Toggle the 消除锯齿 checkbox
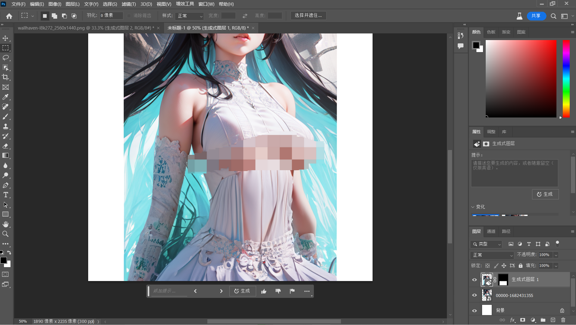 (x=129, y=16)
